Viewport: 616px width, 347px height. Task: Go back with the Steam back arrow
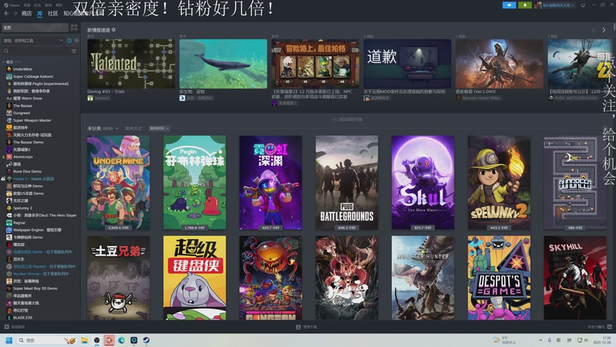[6, 13]
